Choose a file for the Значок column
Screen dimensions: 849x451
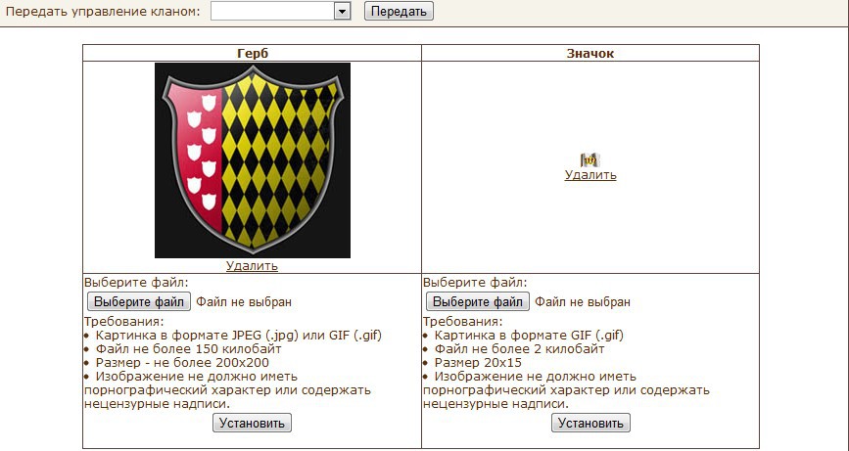coord(478,301)
